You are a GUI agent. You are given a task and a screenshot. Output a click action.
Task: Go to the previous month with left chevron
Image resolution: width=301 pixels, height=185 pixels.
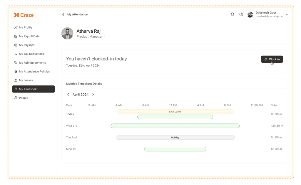coord(68,95)
